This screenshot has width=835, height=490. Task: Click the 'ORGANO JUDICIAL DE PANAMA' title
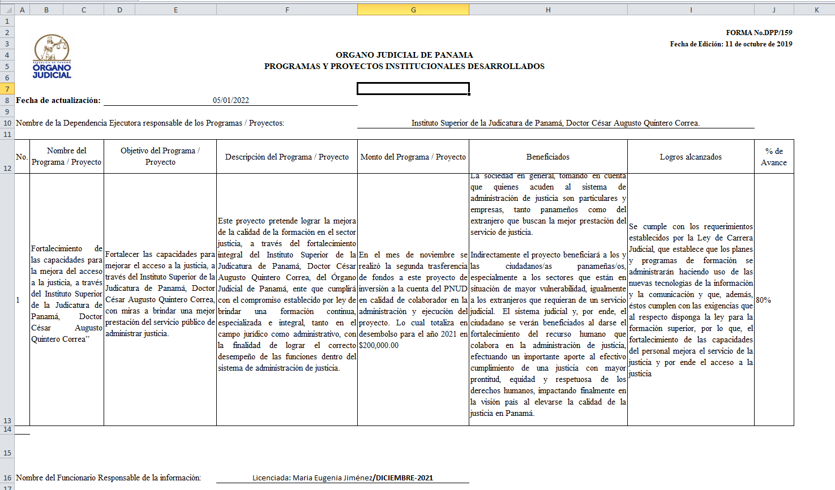click(404, 55)
